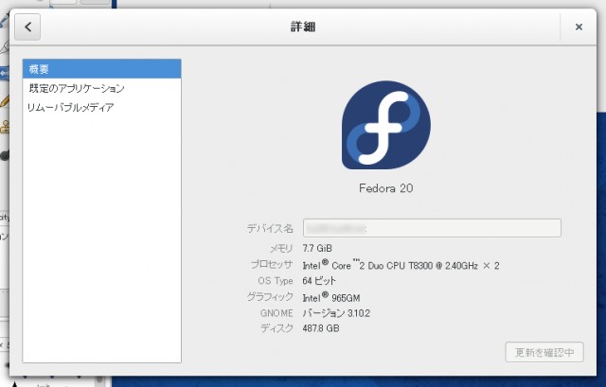Open 既定のアプリケーション section
This screenshot has height=387, width=606.
102,88
